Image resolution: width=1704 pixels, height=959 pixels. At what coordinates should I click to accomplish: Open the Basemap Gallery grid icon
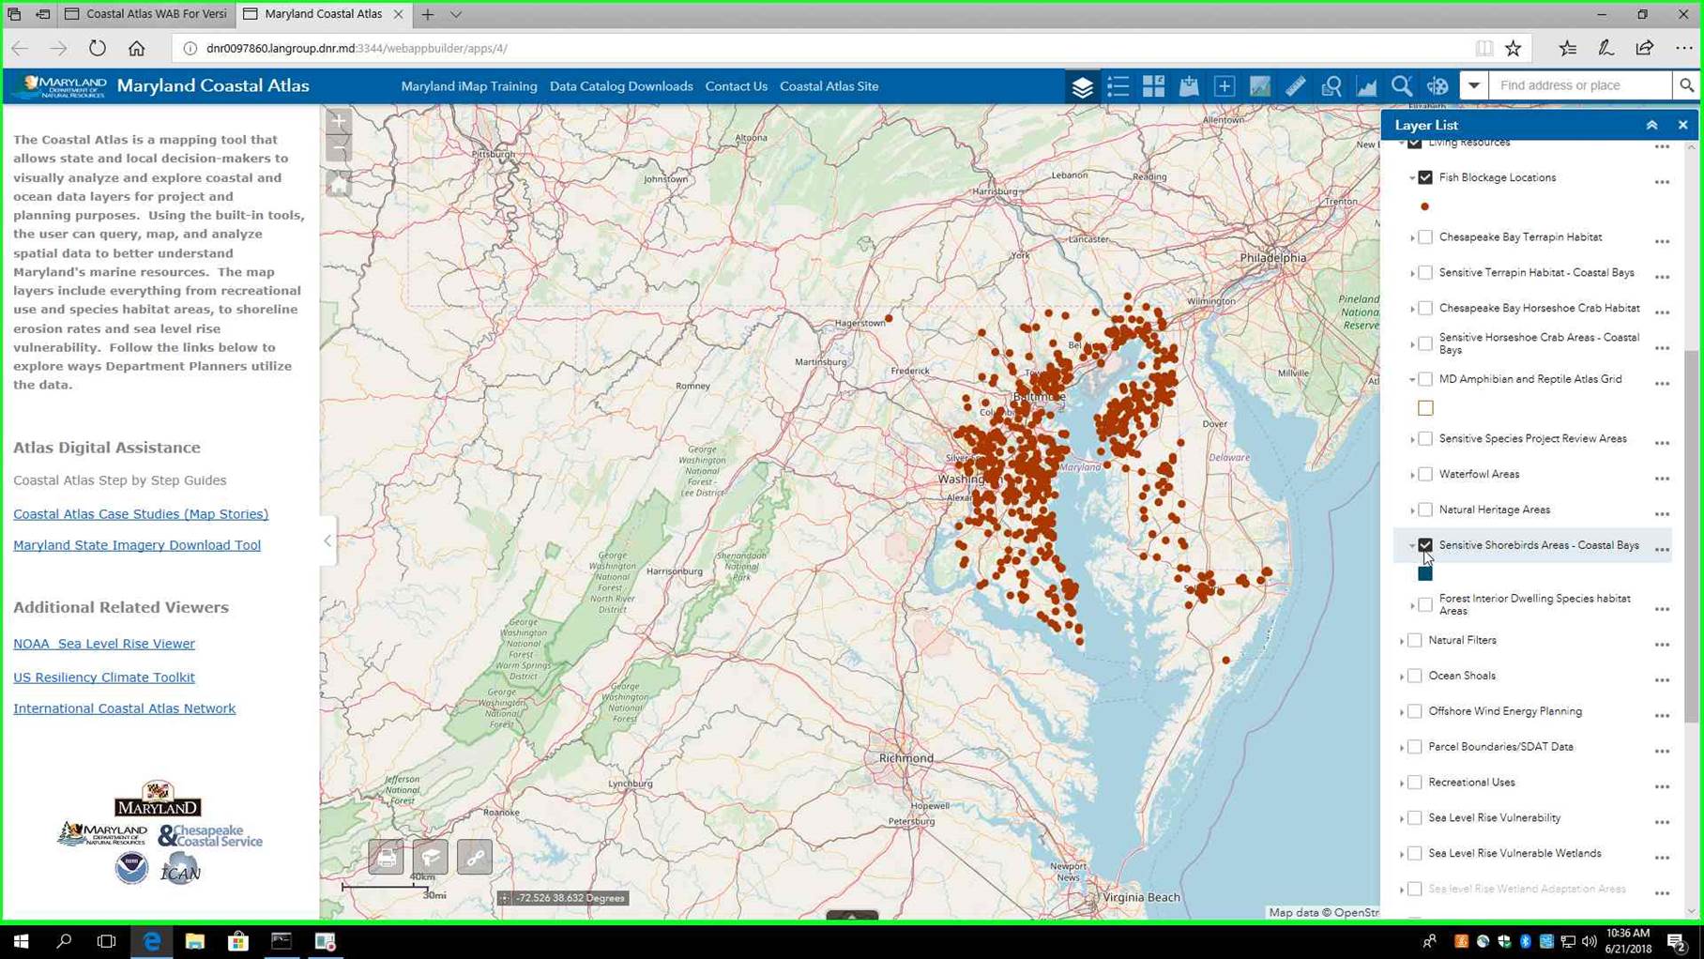click(1153, 86)
